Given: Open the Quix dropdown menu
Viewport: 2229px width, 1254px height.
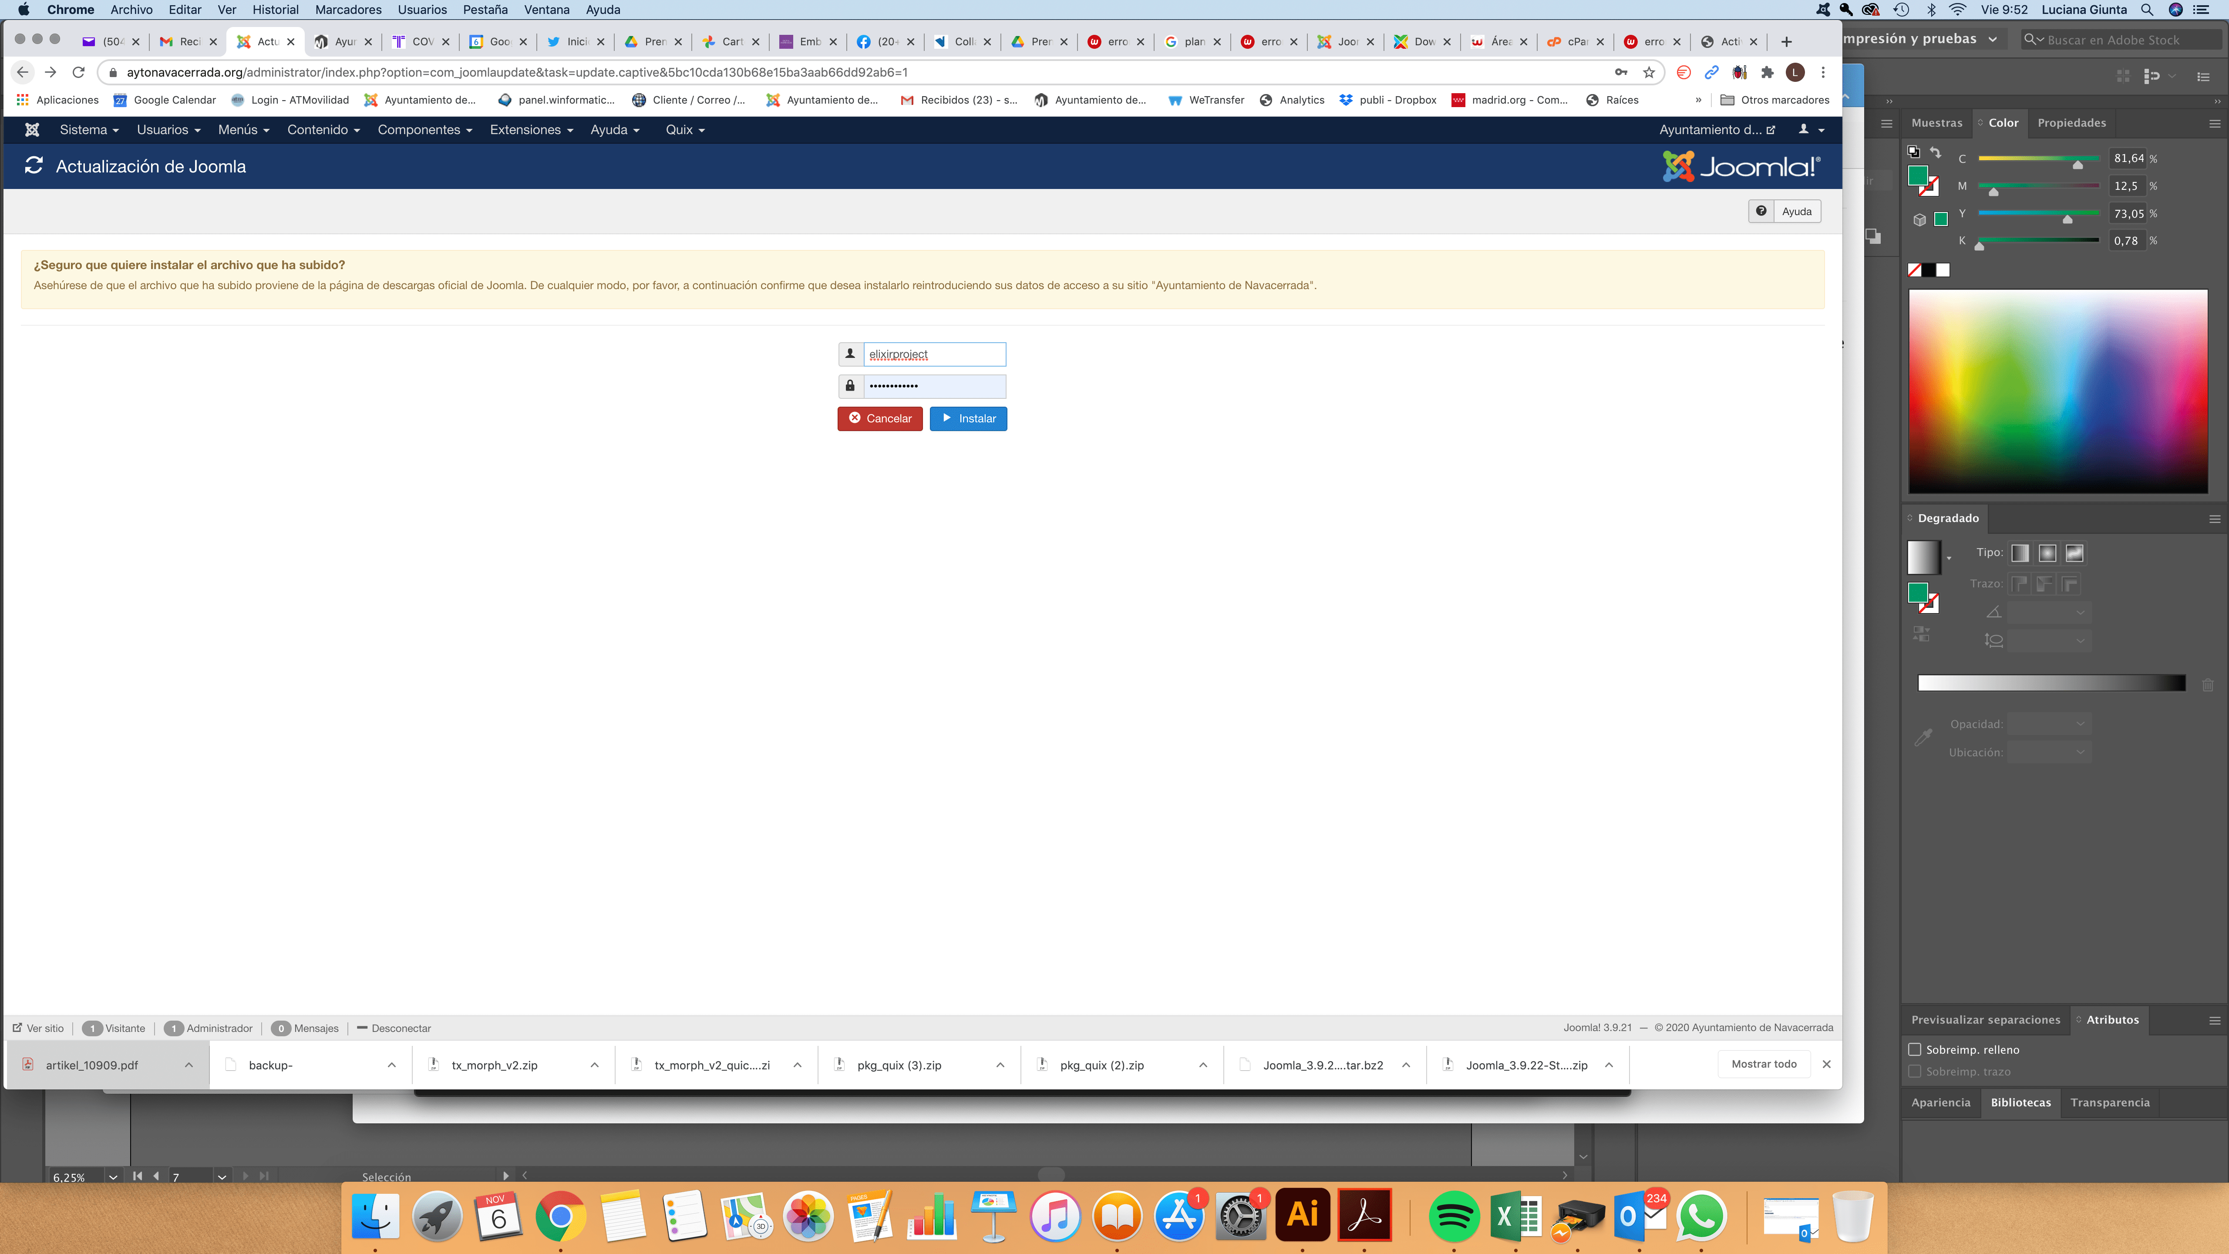Looking at the screenshot, I should coord(685,130).
